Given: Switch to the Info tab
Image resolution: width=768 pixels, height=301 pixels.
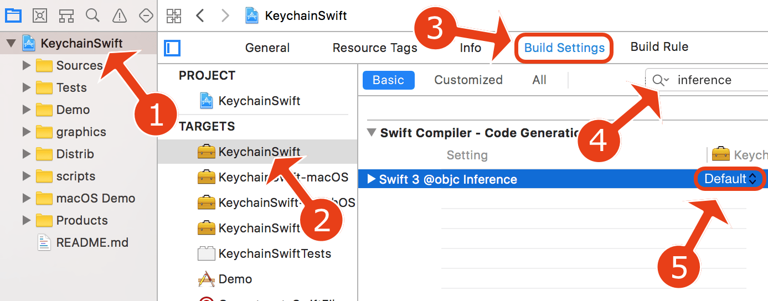Looking at the screenshot, I should [471, 48].
